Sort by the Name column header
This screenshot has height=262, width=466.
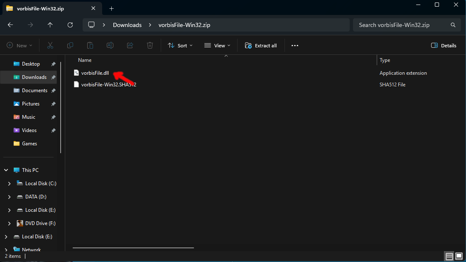coord(85,60)
